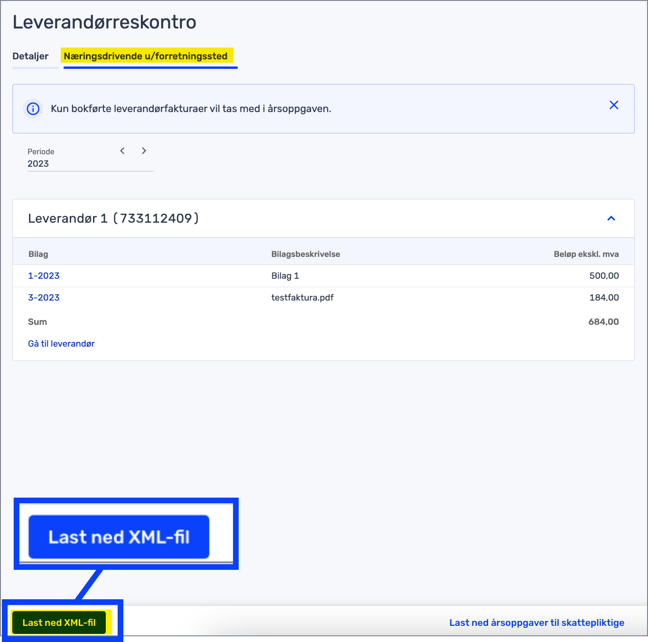Open voucher 3-2023

pos(44,298)
